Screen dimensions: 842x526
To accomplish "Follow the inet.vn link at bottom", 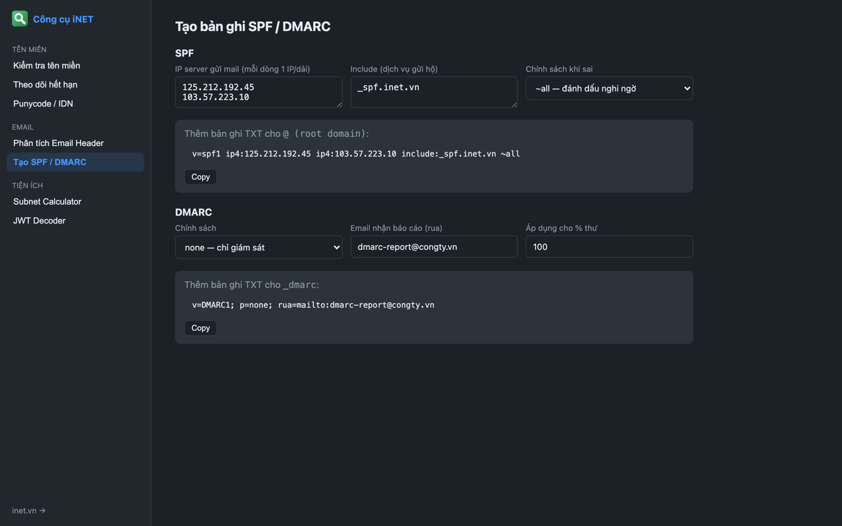I will 29,510.
